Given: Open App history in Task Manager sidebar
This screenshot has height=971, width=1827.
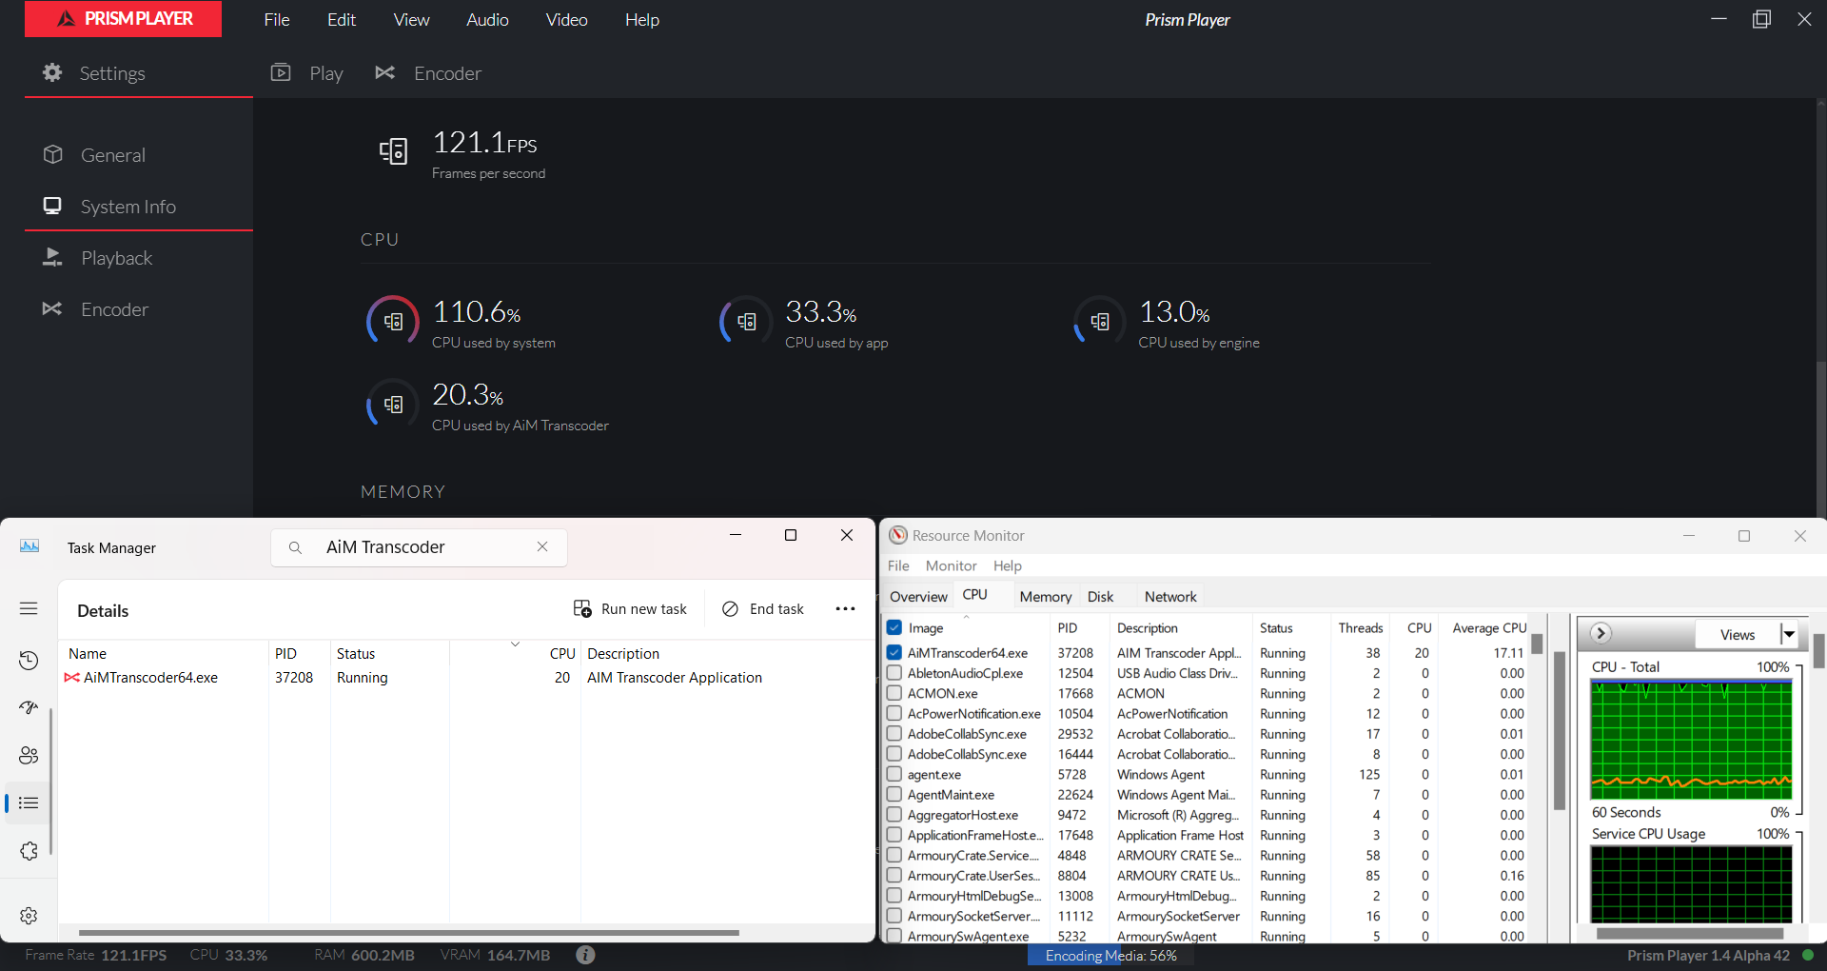Looking at the screenshot, I should 29,660.
